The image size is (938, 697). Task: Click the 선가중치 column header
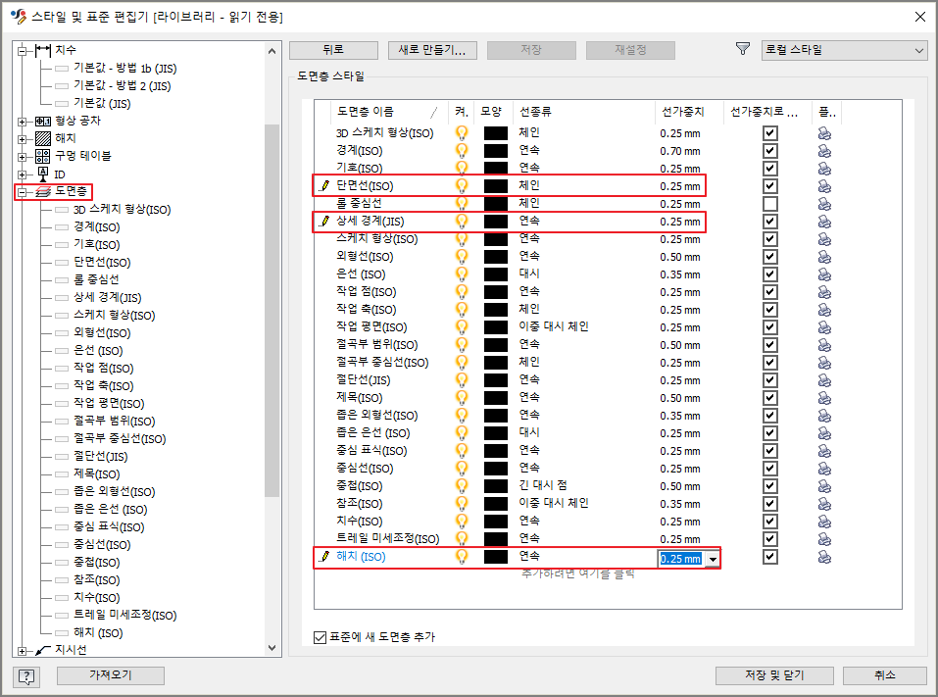689,112
